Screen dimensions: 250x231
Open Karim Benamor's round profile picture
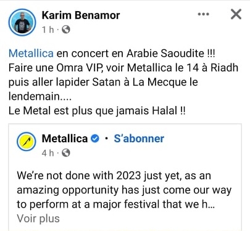22,22
